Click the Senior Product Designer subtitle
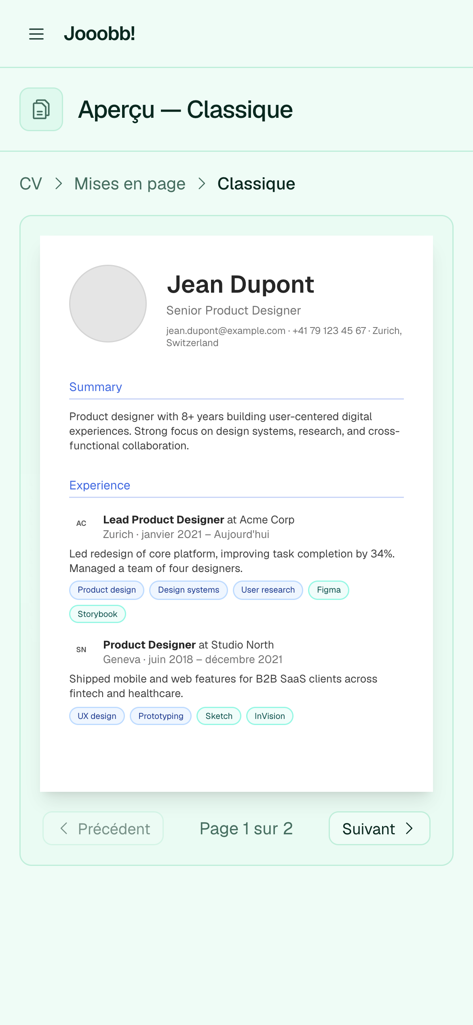Viewport: 473px width, 1025px height. pyautogui.click(x=234, y=310)
